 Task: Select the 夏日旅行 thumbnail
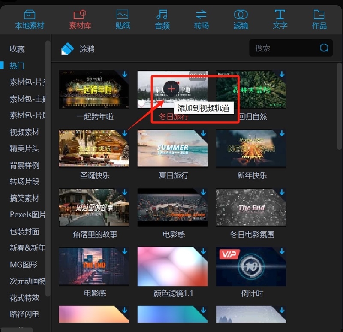click(x=172, y=148)
